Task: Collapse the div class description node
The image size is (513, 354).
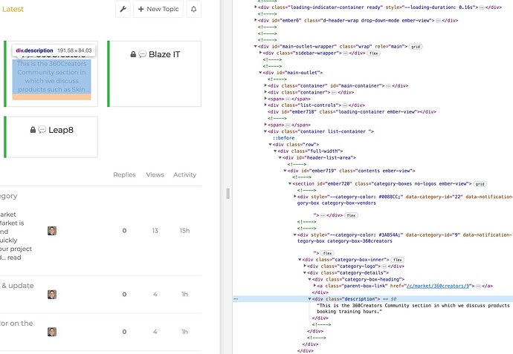Action: 309,299
